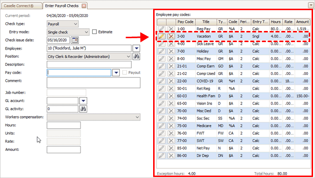Edit the 65-00 Vision Ins row
This screenshot has width=315, height=178.
(x=162, y=104)
